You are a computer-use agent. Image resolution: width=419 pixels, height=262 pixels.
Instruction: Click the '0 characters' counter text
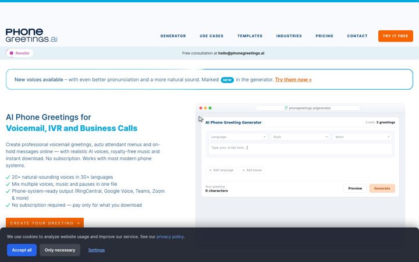216,191
